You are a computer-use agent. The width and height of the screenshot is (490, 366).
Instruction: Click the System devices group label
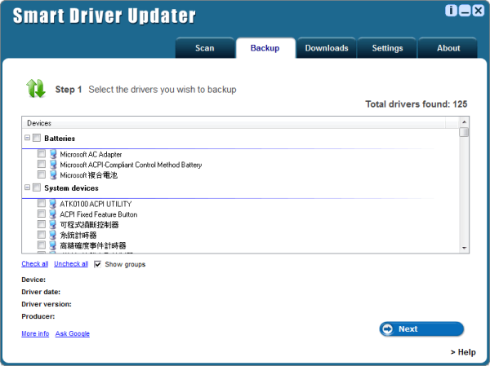71,187
